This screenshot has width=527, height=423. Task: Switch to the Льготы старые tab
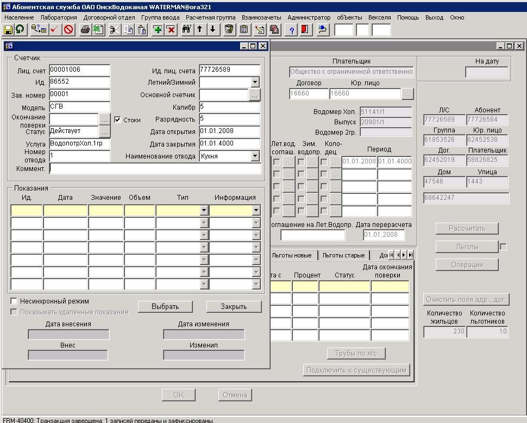[343, 255]
